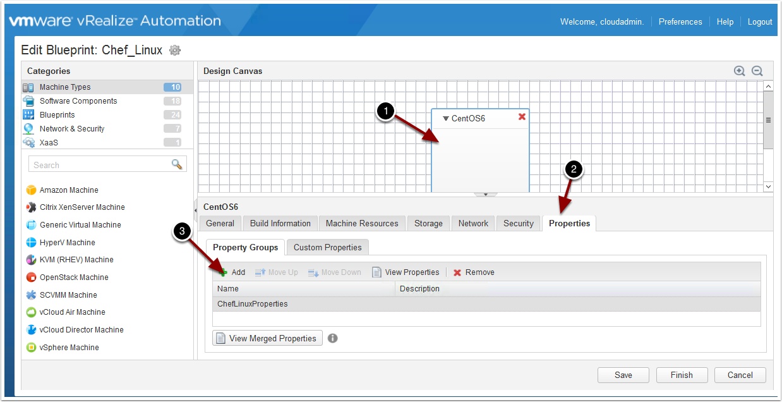Select the Property Groups sub-tab
This screenshot has height=402, width=782.
click(x=245, y=247)
